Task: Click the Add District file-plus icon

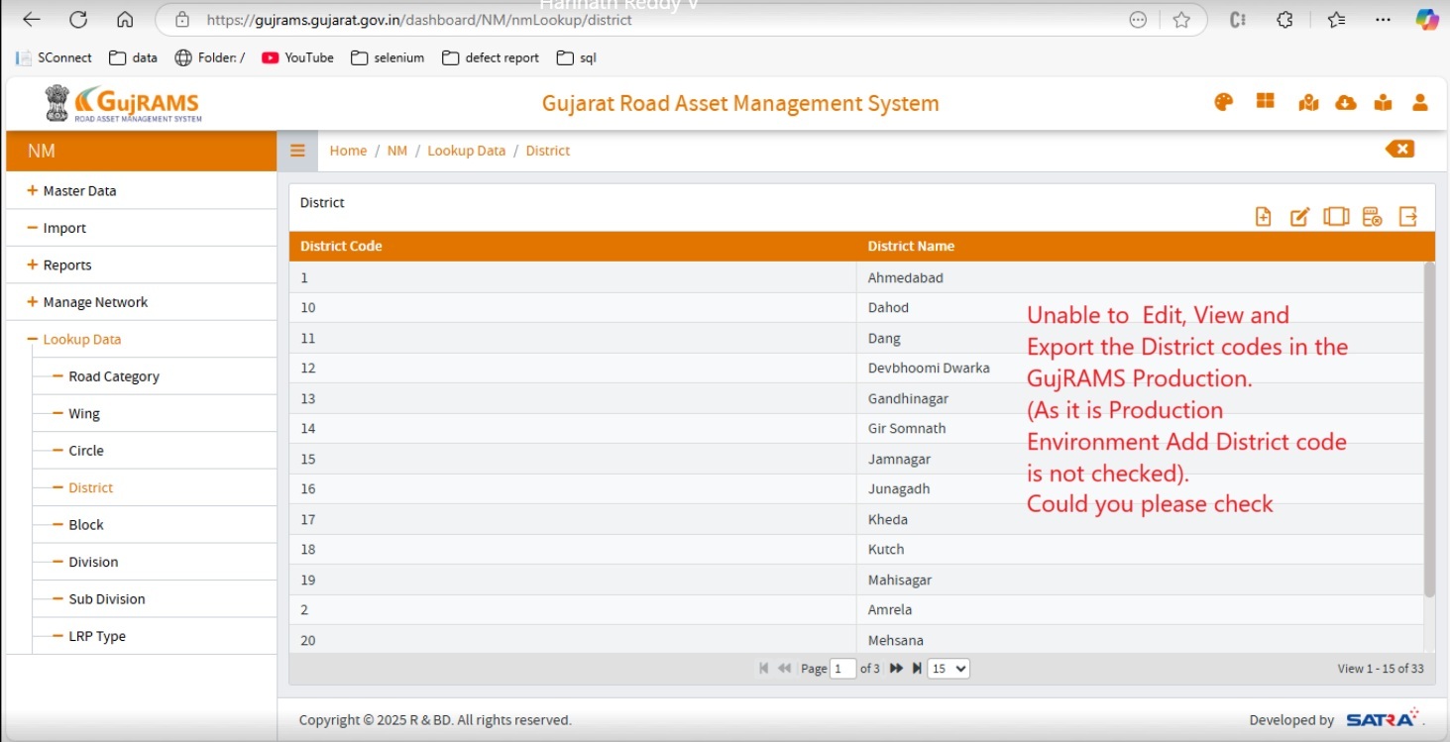Action: pyautogui.click(x=1263, y=217)
